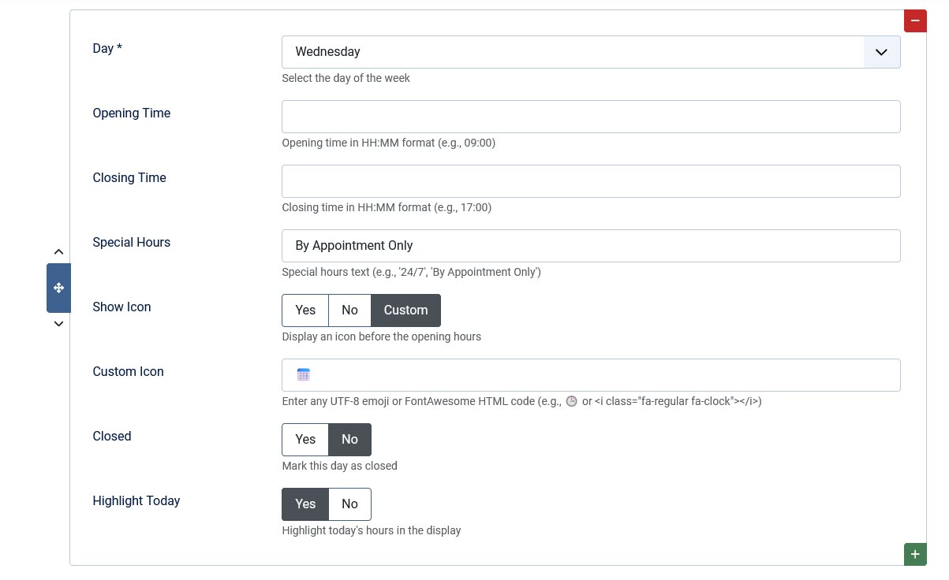Set Show Icon to No
The image size is (949, 580).
click(x=349, y=310)
